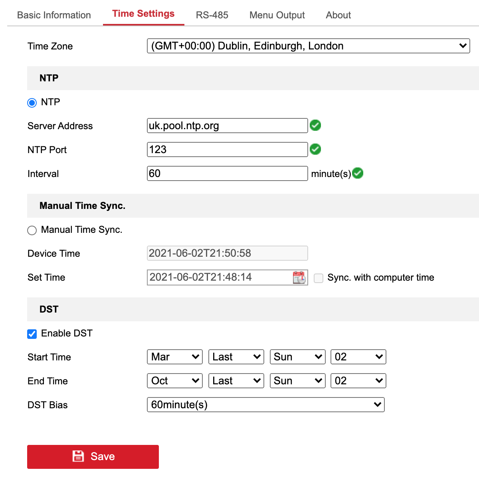
Task: Click green checkmark beside NTP Port field
Action: (315, 150)
